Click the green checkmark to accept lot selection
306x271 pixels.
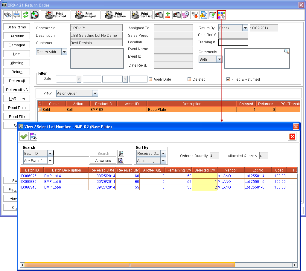click(x=24, y=137)
